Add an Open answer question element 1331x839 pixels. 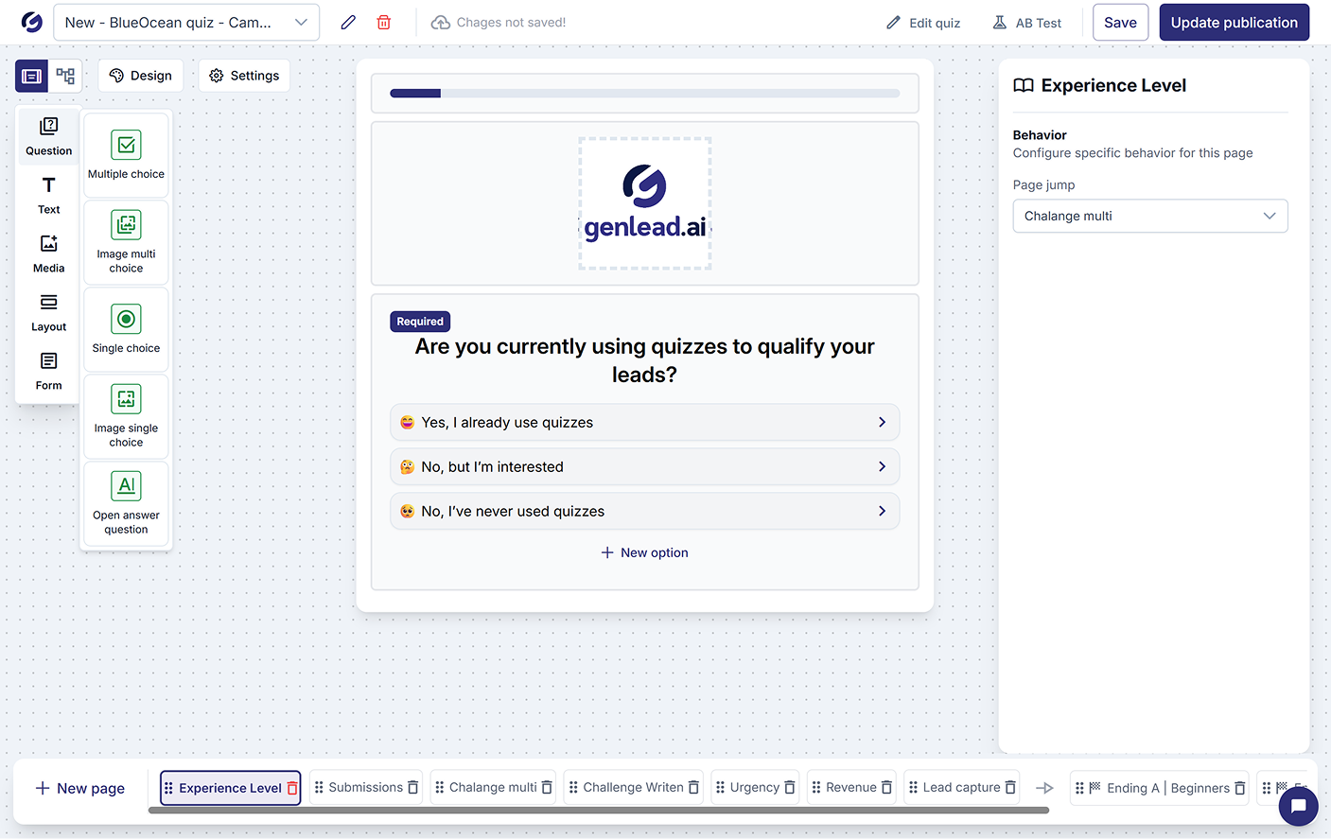point(126,503)
